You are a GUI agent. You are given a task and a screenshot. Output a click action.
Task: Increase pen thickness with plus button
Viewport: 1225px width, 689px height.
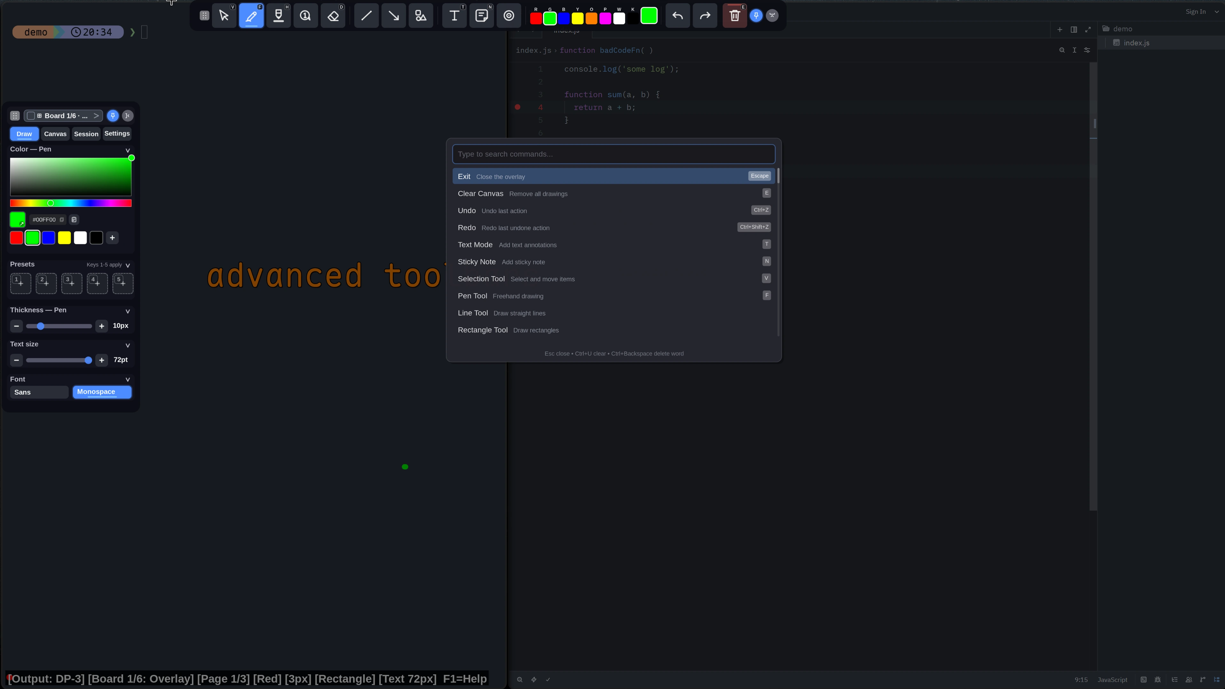coord(101,326)
